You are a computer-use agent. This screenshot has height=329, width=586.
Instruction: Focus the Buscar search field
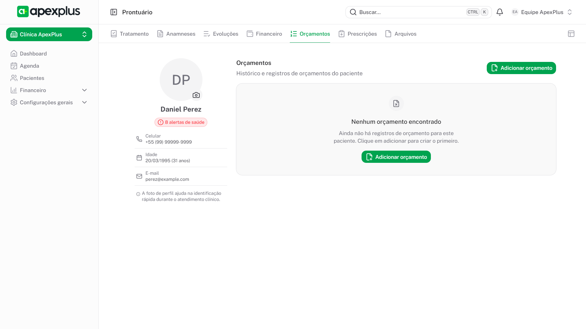pos(409,12)
